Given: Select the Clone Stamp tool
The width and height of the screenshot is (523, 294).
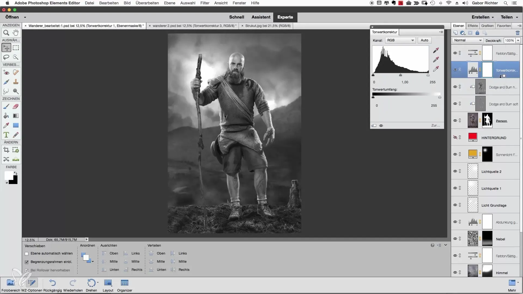Looking at the screenshot, I should coord(16,82).
